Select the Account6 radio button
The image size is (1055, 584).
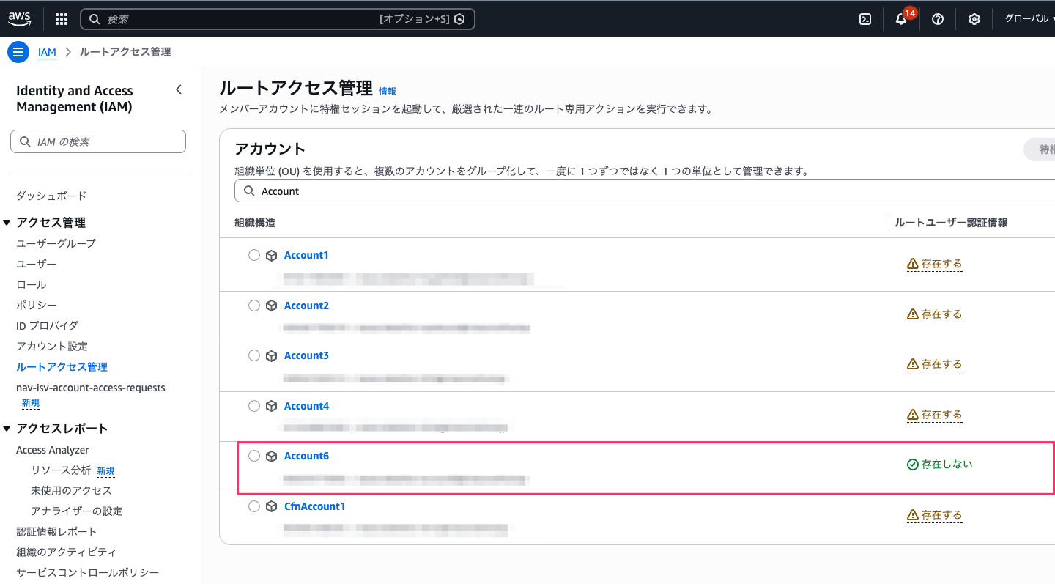click(254, 456)
